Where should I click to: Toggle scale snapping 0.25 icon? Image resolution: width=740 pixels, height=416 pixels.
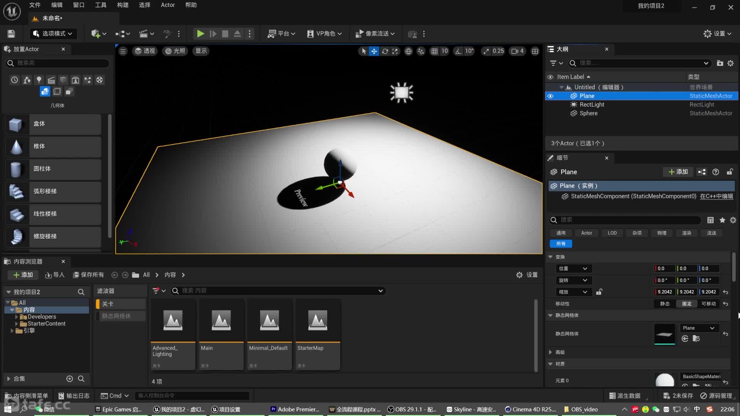click(x=486, y=51)
